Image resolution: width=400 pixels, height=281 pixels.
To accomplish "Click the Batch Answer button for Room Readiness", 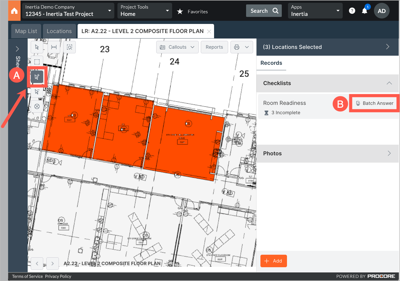I will point(374,103).
